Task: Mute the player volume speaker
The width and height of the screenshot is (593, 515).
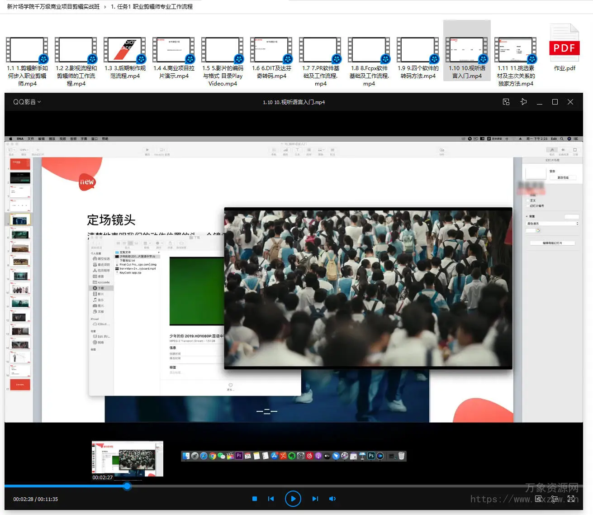Action: point(332,499)
